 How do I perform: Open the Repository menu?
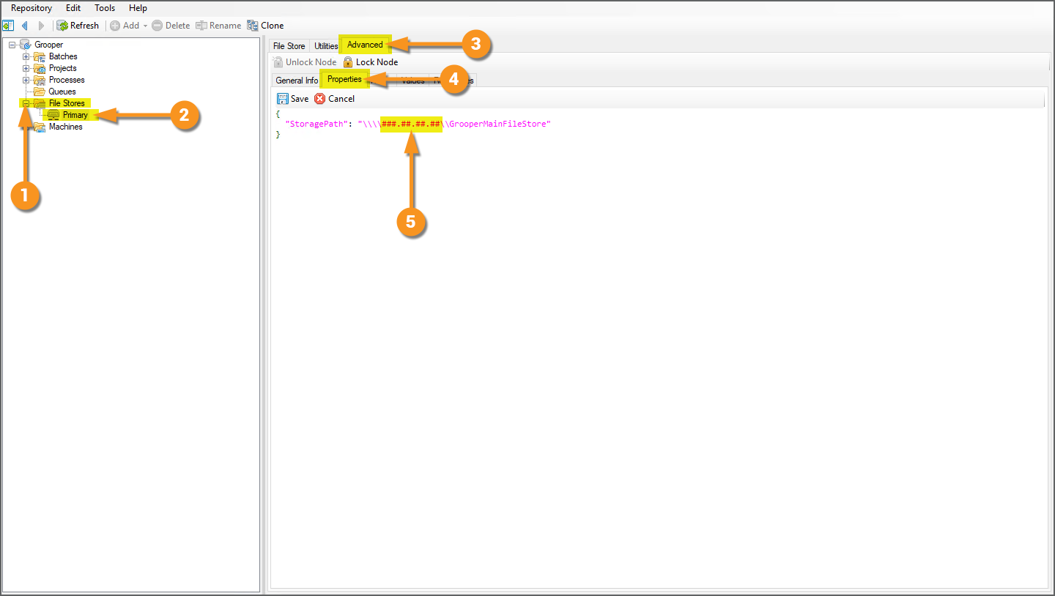click(x=32, y=8)
